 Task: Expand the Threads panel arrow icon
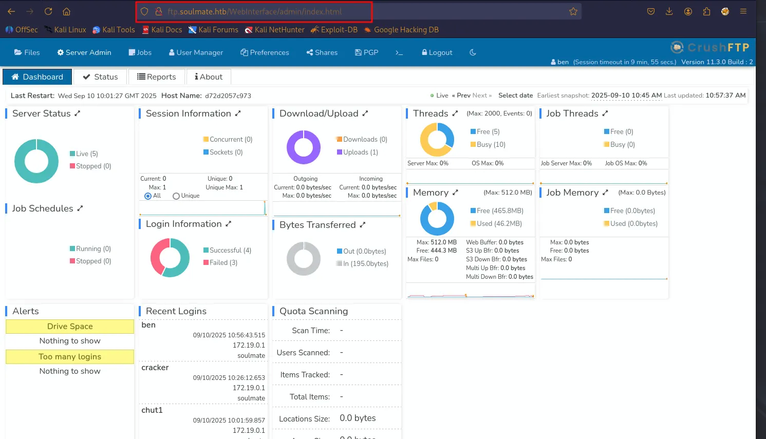click(455, 113)
